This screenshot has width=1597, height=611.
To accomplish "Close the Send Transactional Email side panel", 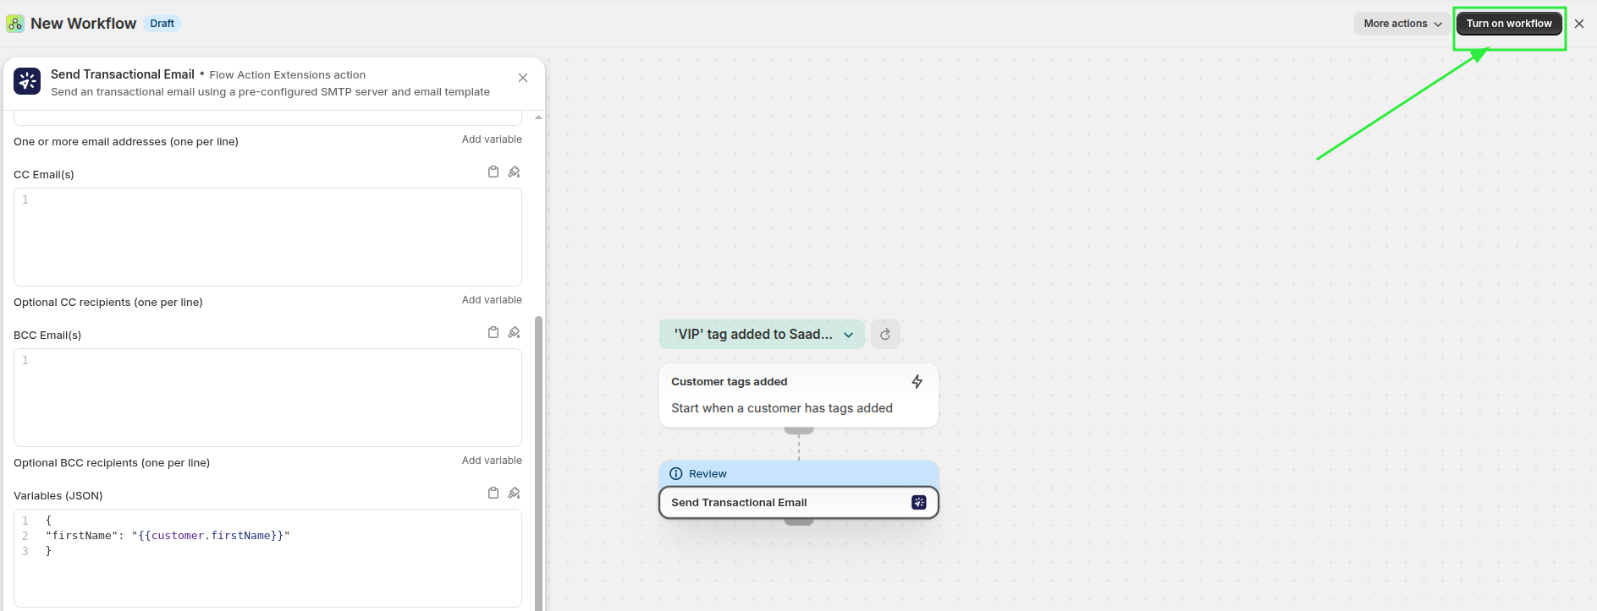I will point(523,78).
